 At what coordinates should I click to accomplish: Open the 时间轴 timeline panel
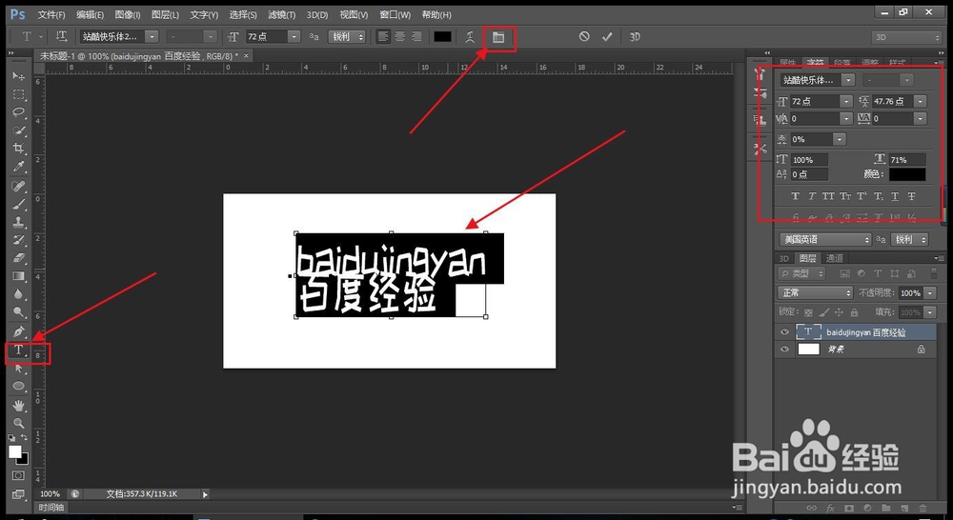click(51, 508)
